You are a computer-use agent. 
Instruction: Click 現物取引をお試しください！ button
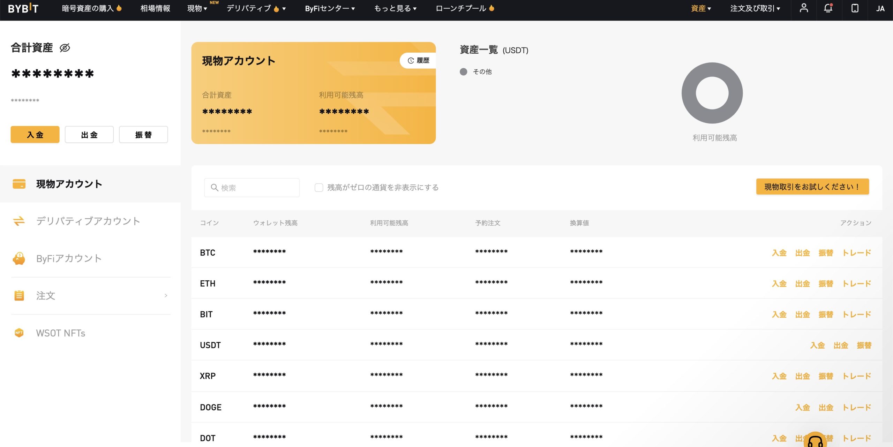coord(812,187)
